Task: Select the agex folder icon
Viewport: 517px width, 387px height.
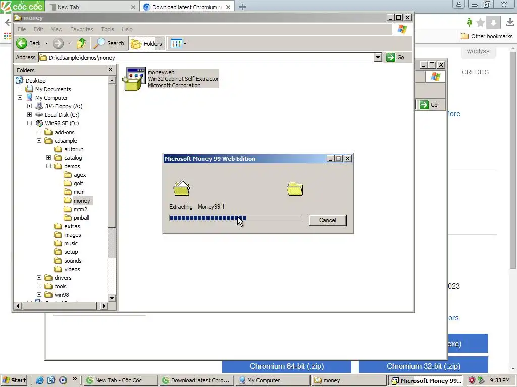Action: pos(68,175)
